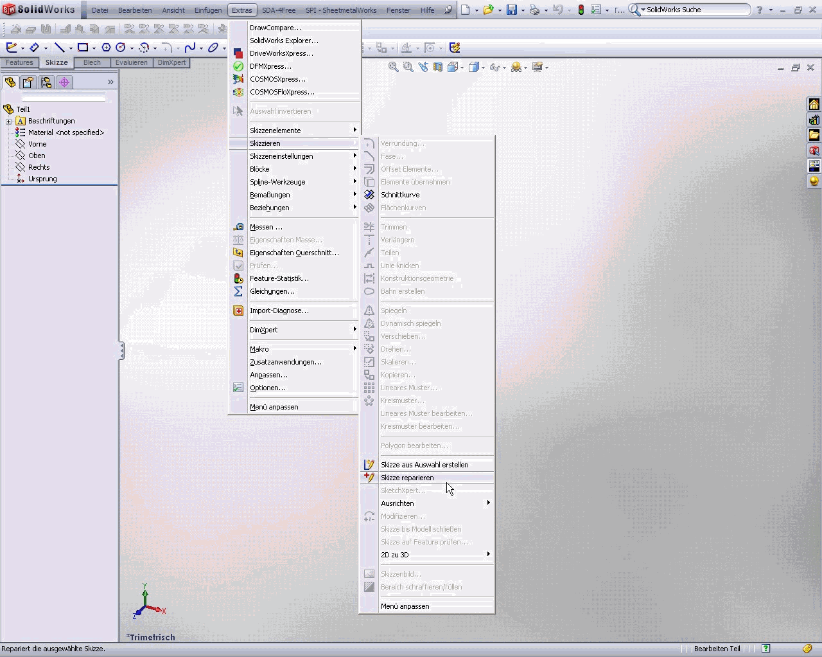Viewport: 822px width, 657px height.
Task: Expand the Display Style cube dropdown
Action: click(x=483, y=67)
